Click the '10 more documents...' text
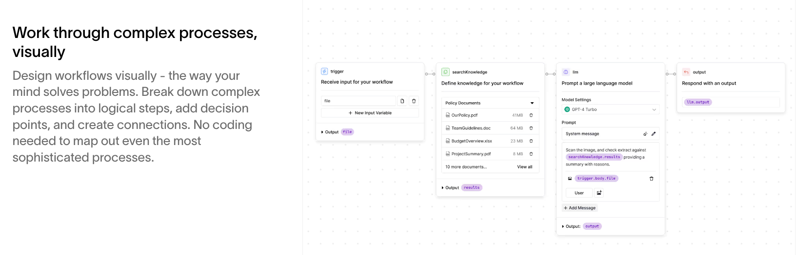This screenshot has height=255, width=797. pyautogui.click(x=466, y=167)
